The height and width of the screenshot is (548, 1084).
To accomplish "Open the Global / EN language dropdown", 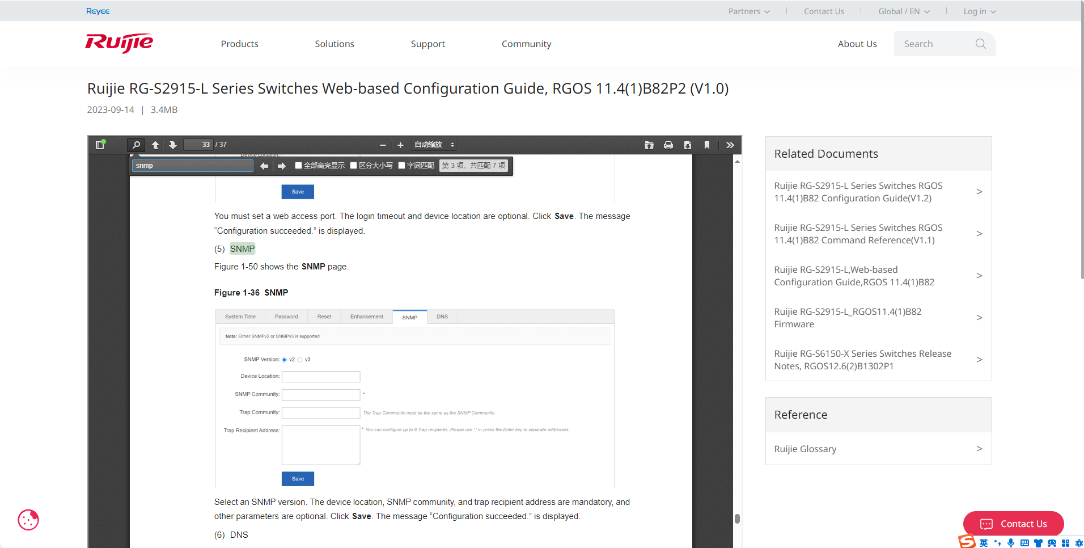I will (904, 11).
